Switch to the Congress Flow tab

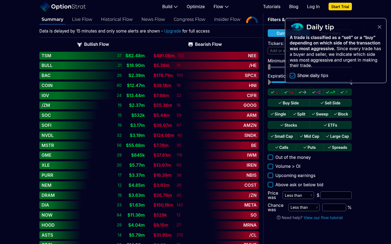(190, 19)
